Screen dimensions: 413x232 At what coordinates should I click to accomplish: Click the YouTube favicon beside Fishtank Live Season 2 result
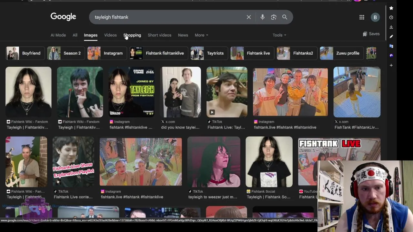point(301,191)
